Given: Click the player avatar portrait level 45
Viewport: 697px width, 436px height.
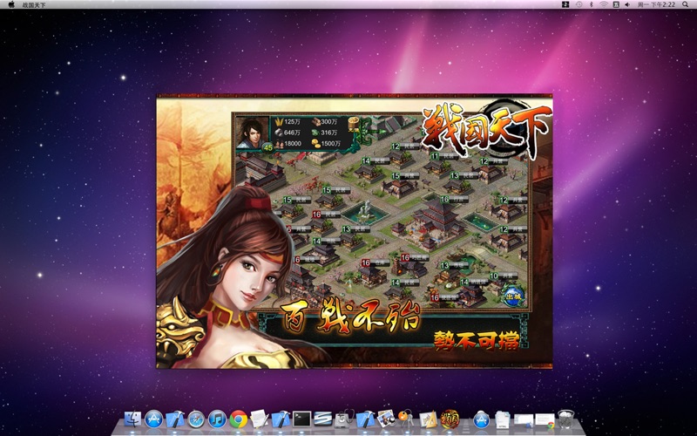Looking at the screenshot, I should (x=252, y=133).
